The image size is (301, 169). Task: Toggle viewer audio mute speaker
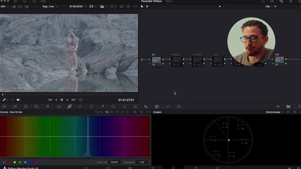tap(18, 100)
